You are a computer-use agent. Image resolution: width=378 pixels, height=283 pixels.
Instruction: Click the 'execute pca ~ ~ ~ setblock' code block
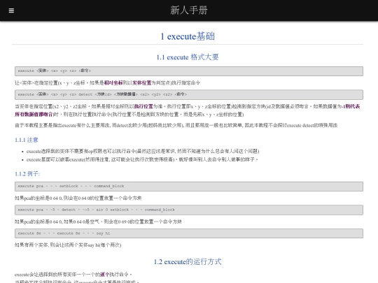pyautogui.click(x=189, y=187)
